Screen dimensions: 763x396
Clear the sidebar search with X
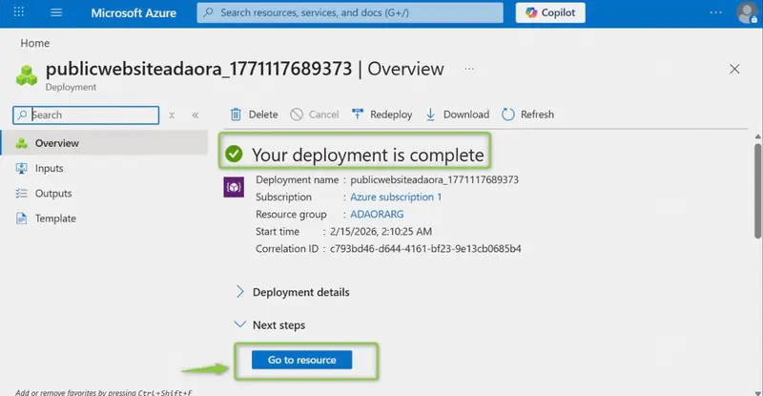coord(172,115)
